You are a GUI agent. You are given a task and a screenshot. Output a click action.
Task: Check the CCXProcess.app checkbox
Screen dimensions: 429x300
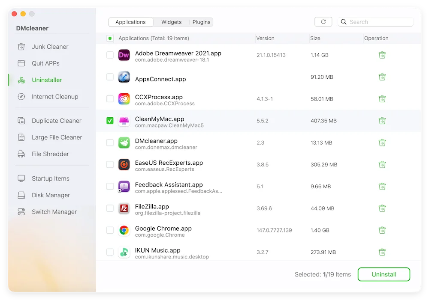coord(110,99)
